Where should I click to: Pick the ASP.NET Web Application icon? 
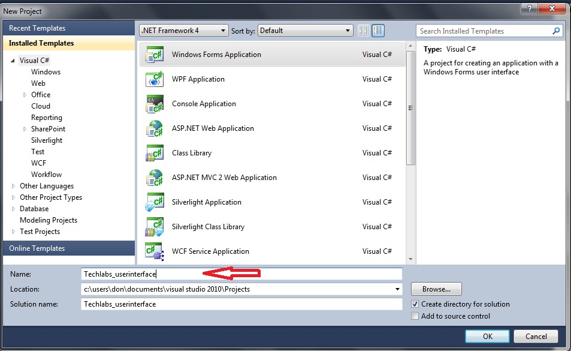click(x=155, y=128)
